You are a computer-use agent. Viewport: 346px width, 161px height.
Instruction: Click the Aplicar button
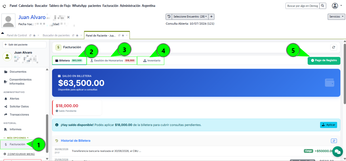[x=328, y=125]
